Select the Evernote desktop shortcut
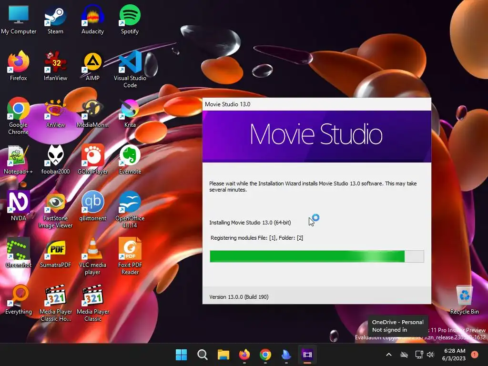The width and height of the screenshot is (488, 366). tap(130, 159)
